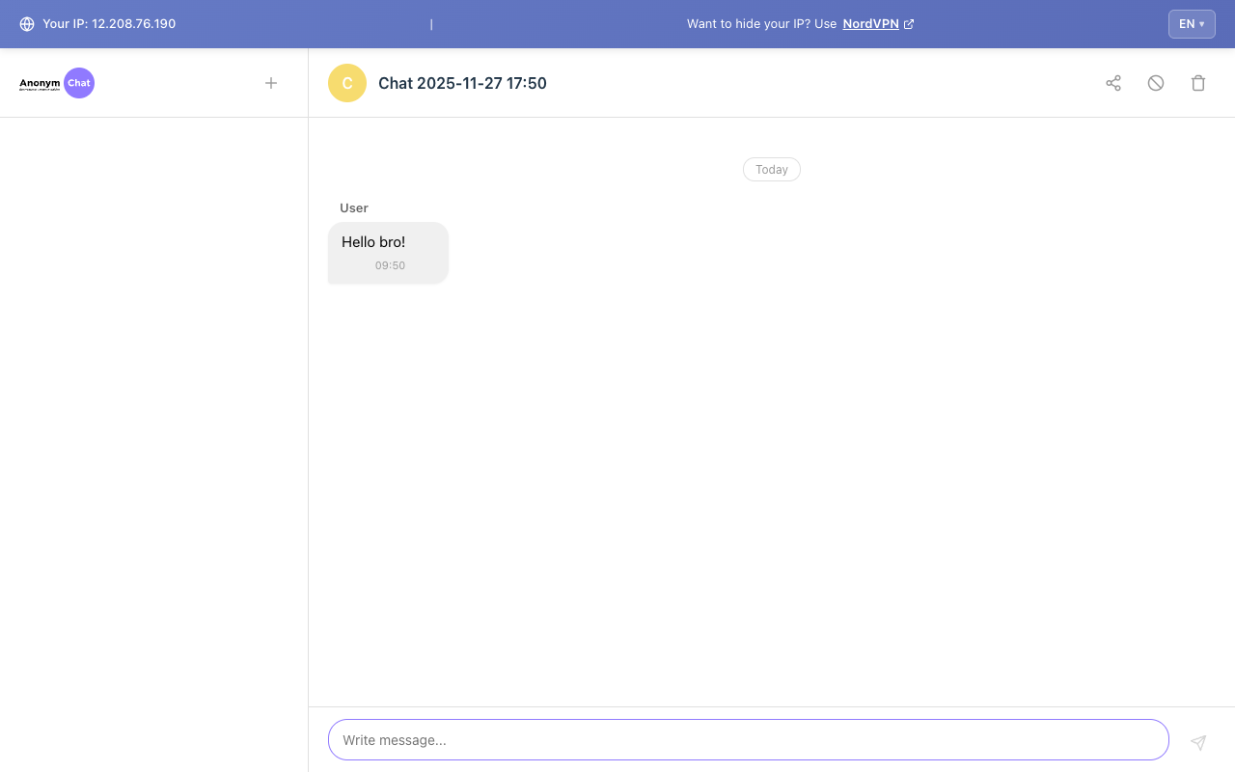1235x772 pixels.
Task: Select the Hello bro! message bubble
Action: [x=388, y=252]
